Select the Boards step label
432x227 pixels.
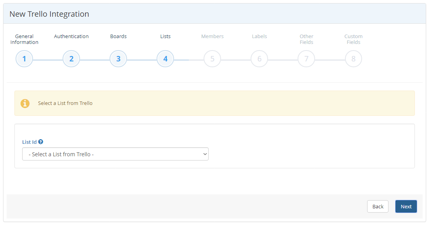[118, 36]
